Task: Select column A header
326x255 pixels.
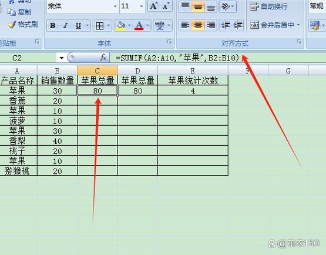Action: pyautogui.click(x=18, y=71)
